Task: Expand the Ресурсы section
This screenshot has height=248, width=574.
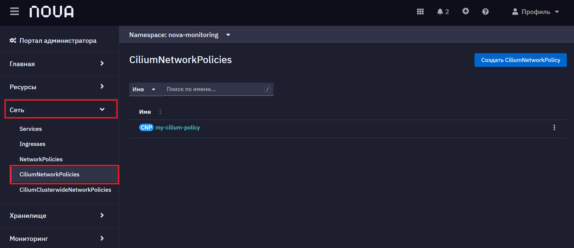Action: pos(59,87)
